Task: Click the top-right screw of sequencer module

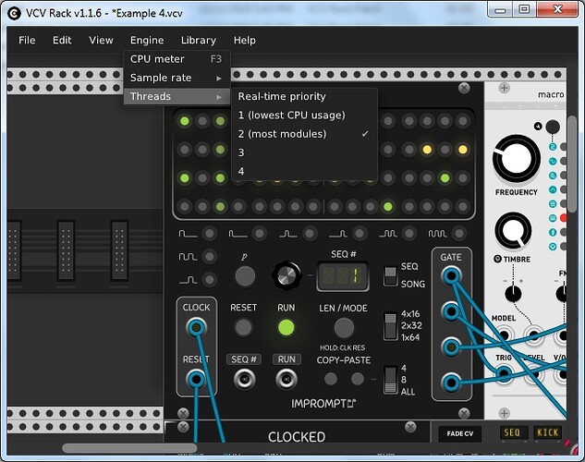Action: 464,89
